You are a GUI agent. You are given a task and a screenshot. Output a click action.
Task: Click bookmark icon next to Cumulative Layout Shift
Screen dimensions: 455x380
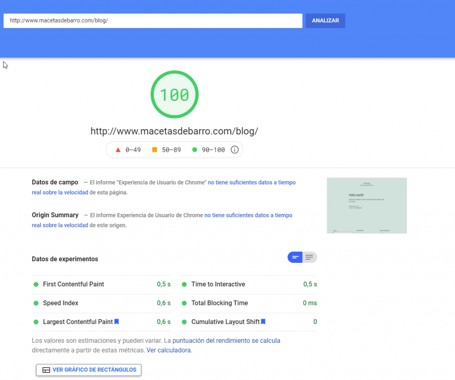point(263,322)
